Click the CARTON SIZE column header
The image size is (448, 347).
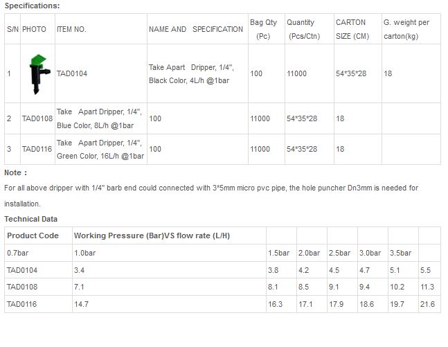pyautogui.click(x=352, y=29)
